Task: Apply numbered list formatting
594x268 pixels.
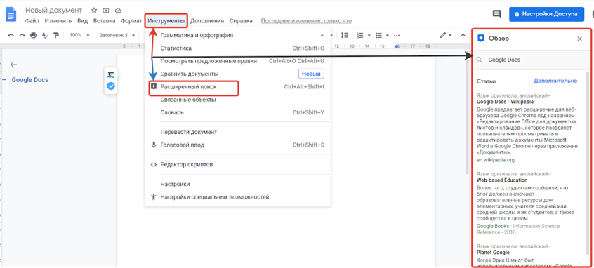Action: point(360,35)
